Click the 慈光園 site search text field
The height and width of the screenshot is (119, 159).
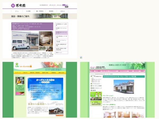pos(59,7)
